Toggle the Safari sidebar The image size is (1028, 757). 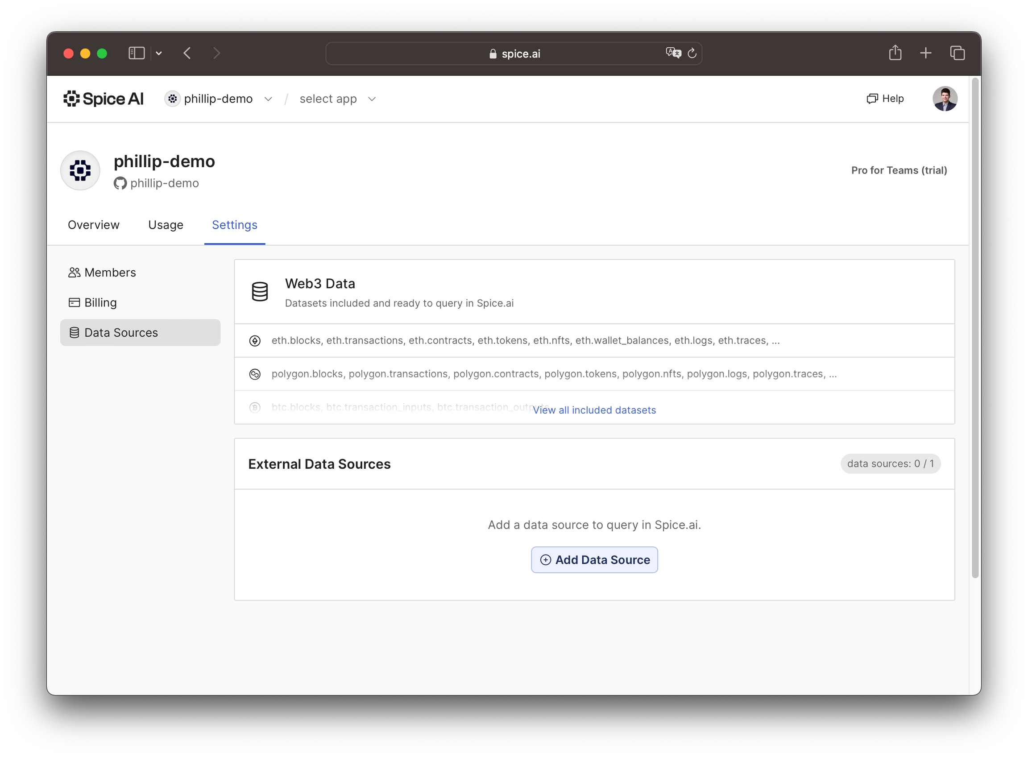click(136, 53)
